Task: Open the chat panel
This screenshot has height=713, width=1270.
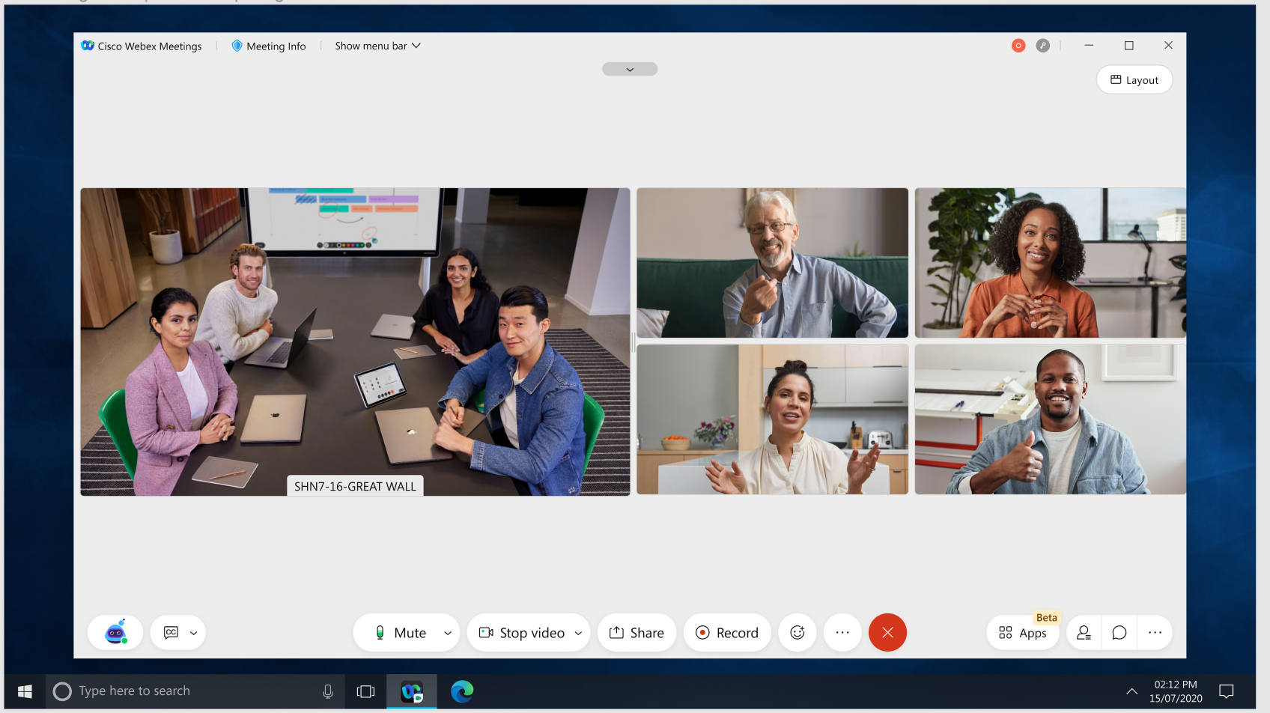Action: [1119, 633]
